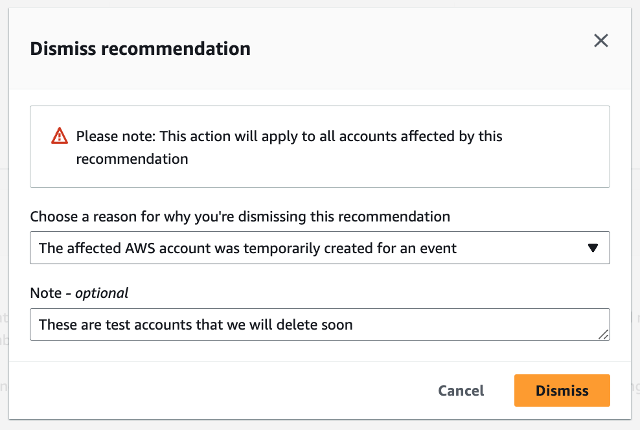Expand the reason selector to view other options

click(x=593, y=247)
